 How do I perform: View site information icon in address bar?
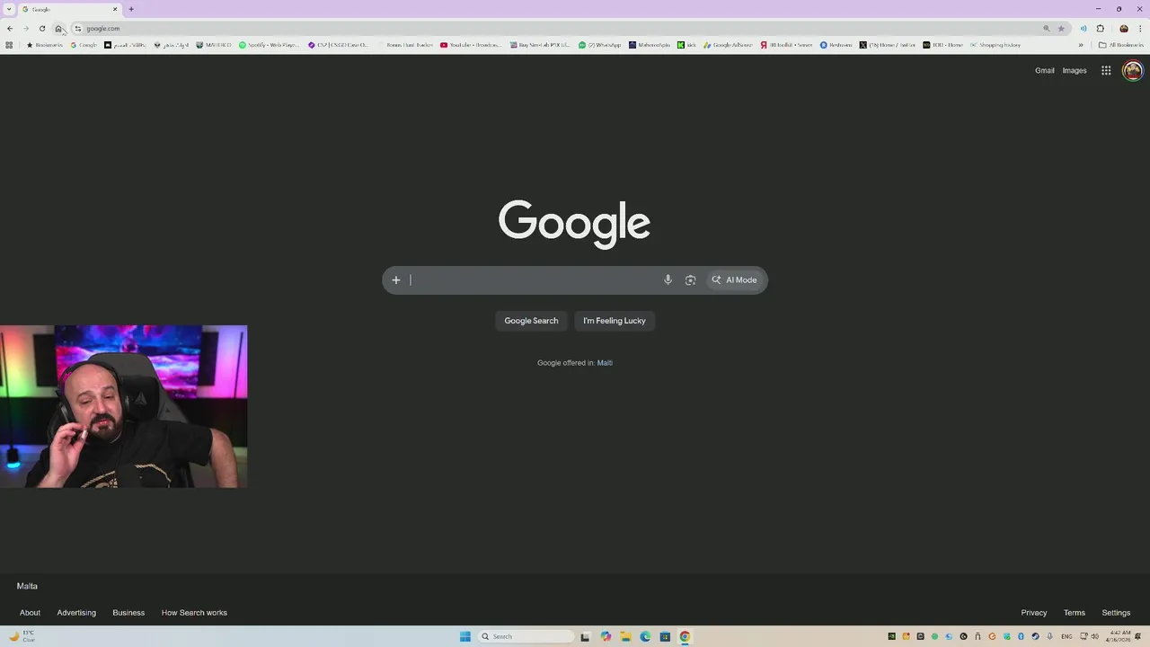click(78, 28)
